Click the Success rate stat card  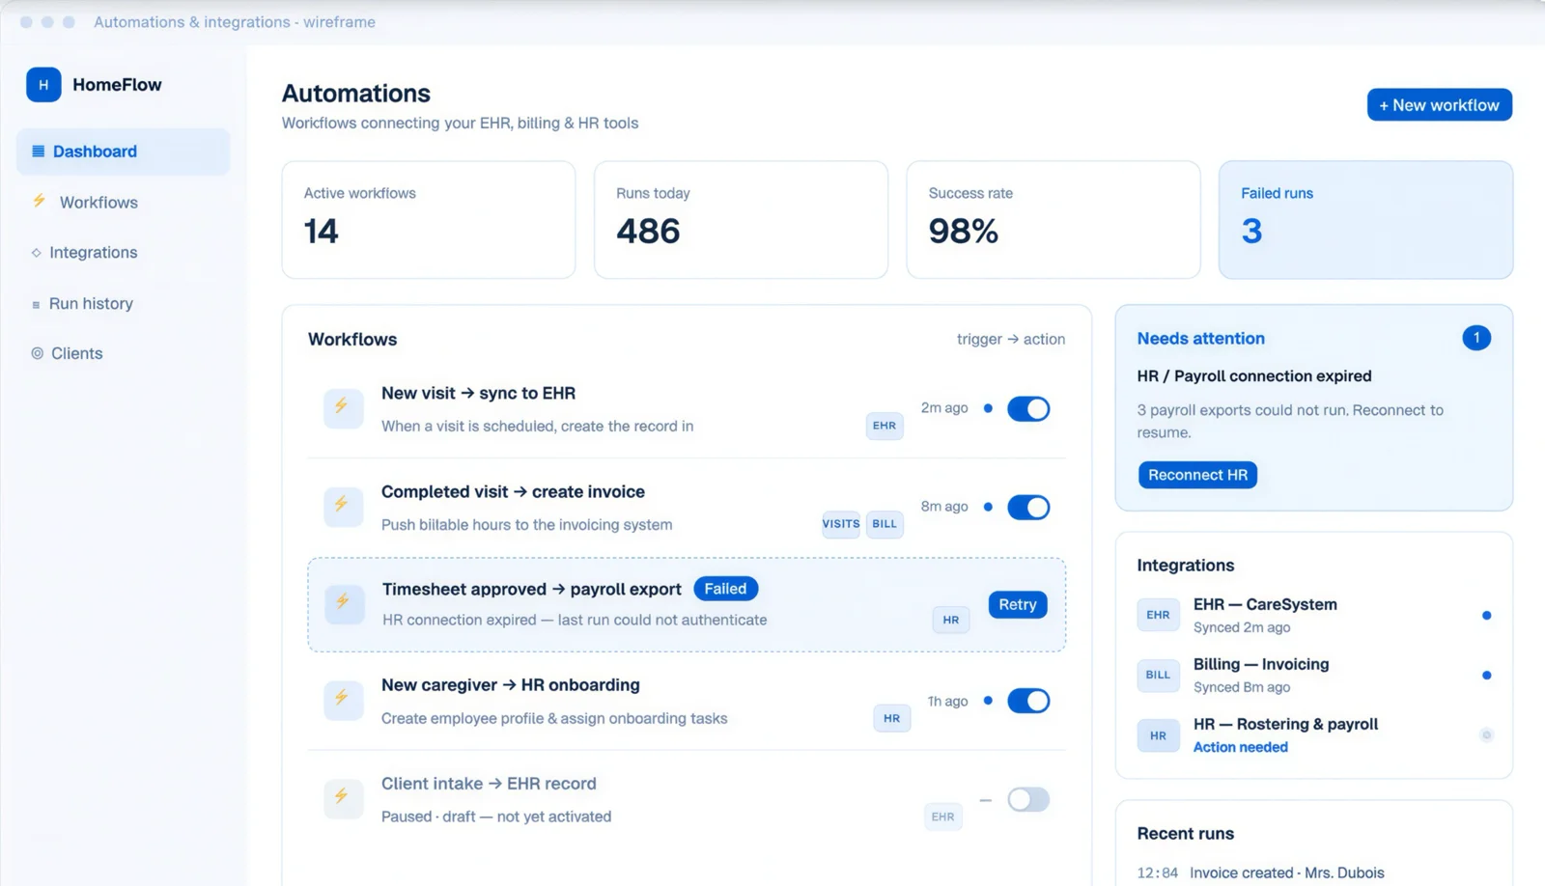point(1053,220)
